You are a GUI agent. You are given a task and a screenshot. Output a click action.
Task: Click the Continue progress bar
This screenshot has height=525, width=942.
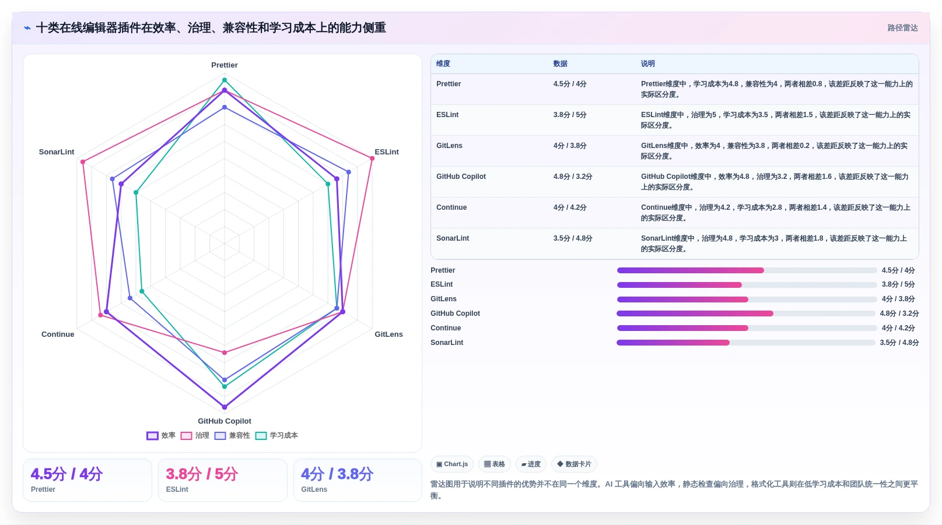[747, 328]
